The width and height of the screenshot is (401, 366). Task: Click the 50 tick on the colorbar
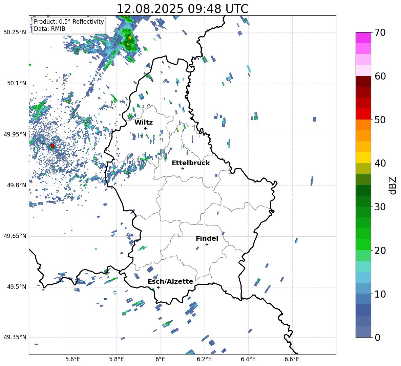coord(380,120)
